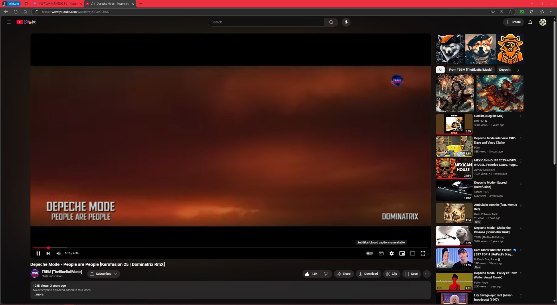Click the TBBM channel avatar
This screenshot has height=305, width=557.
point(35,274)
